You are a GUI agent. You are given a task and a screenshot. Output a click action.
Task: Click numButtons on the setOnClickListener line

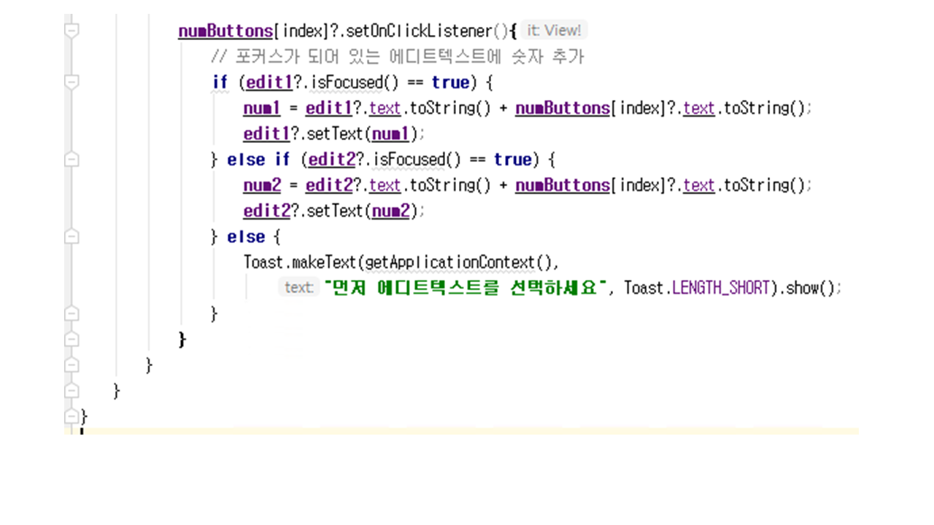coord(225,31)
